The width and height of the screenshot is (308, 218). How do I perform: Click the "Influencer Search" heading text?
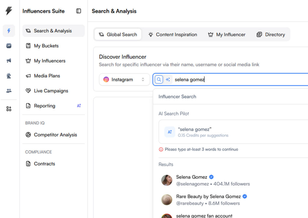pos(177,97)
